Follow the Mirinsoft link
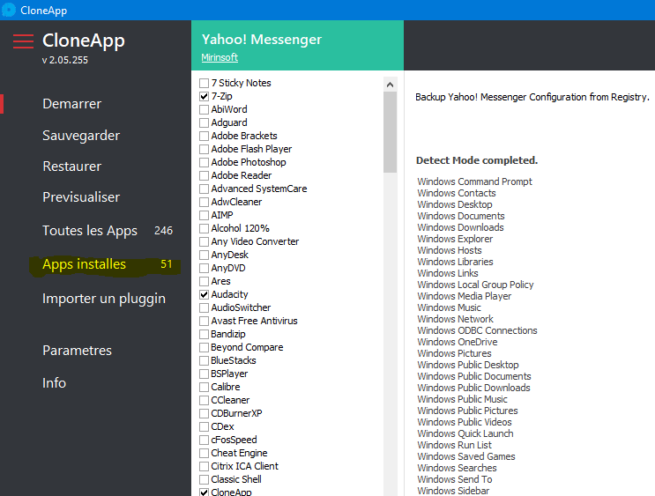655x496 pixels. (x=220, y=57)
